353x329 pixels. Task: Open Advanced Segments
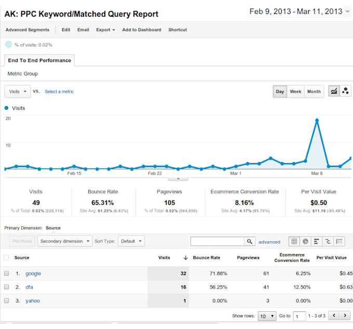28,30
